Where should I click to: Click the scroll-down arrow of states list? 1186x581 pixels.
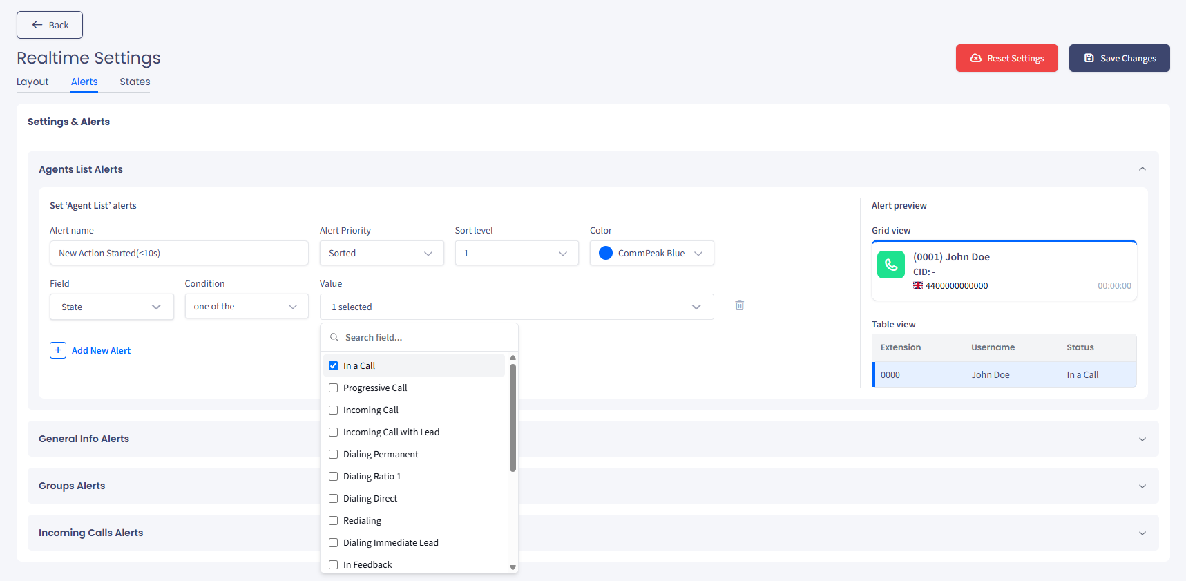(513, 567)
